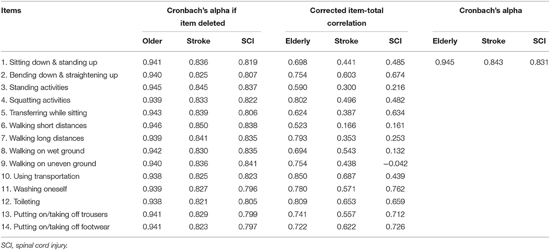
Task: Click the Items column header
Action: (11, 11)
